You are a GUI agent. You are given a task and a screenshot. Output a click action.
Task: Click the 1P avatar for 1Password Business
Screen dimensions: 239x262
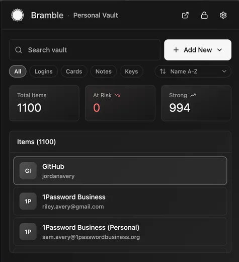coord(28,201)
